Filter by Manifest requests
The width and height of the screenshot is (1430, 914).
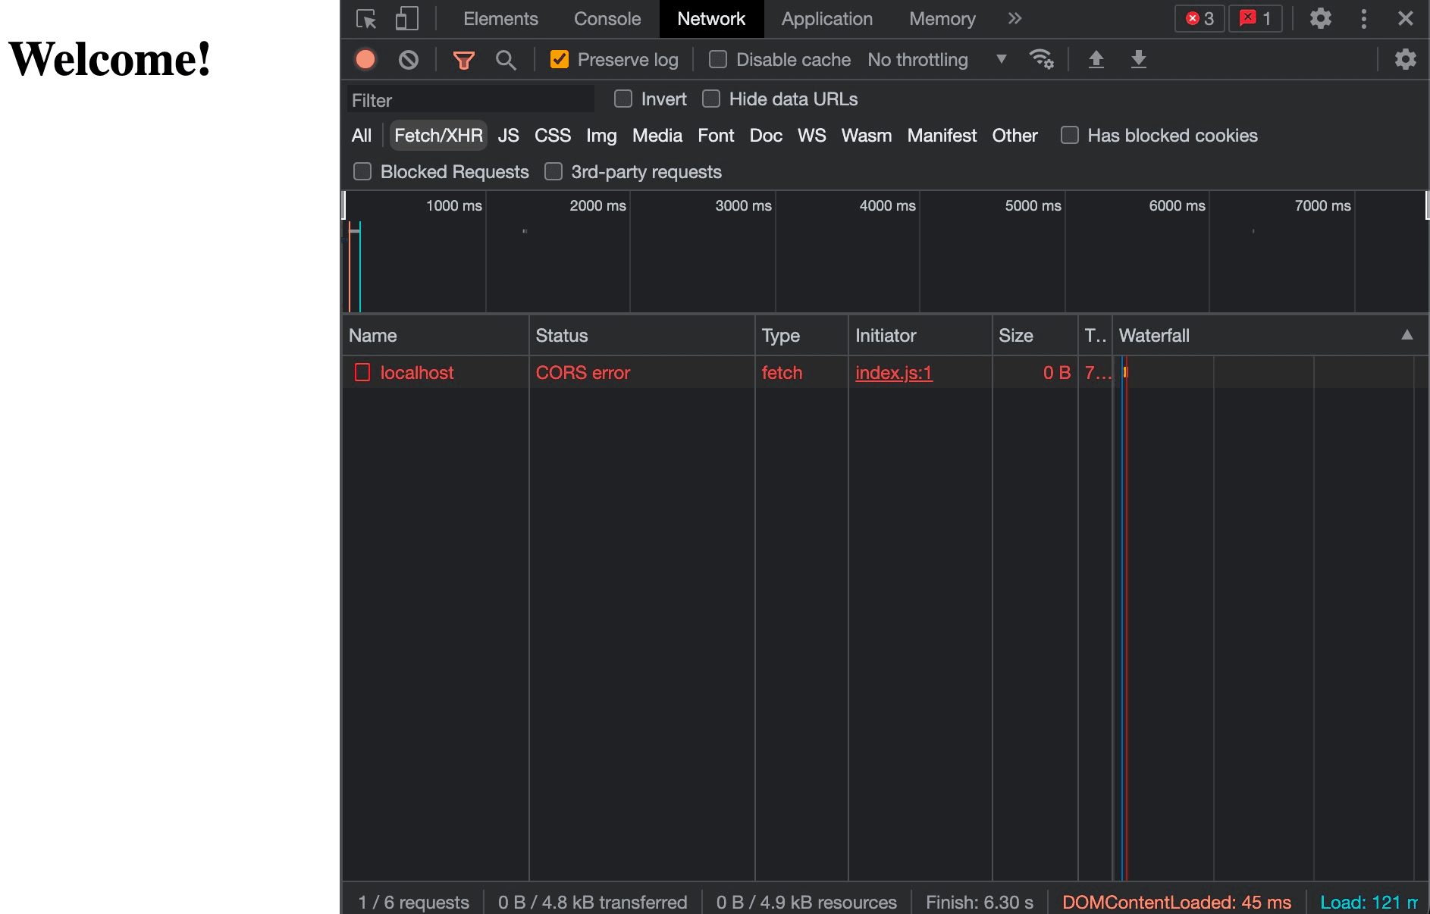click(x=942, y=136)
